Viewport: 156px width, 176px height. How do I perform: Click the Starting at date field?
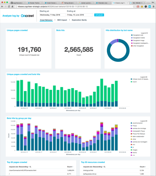[x=53, y=15]
